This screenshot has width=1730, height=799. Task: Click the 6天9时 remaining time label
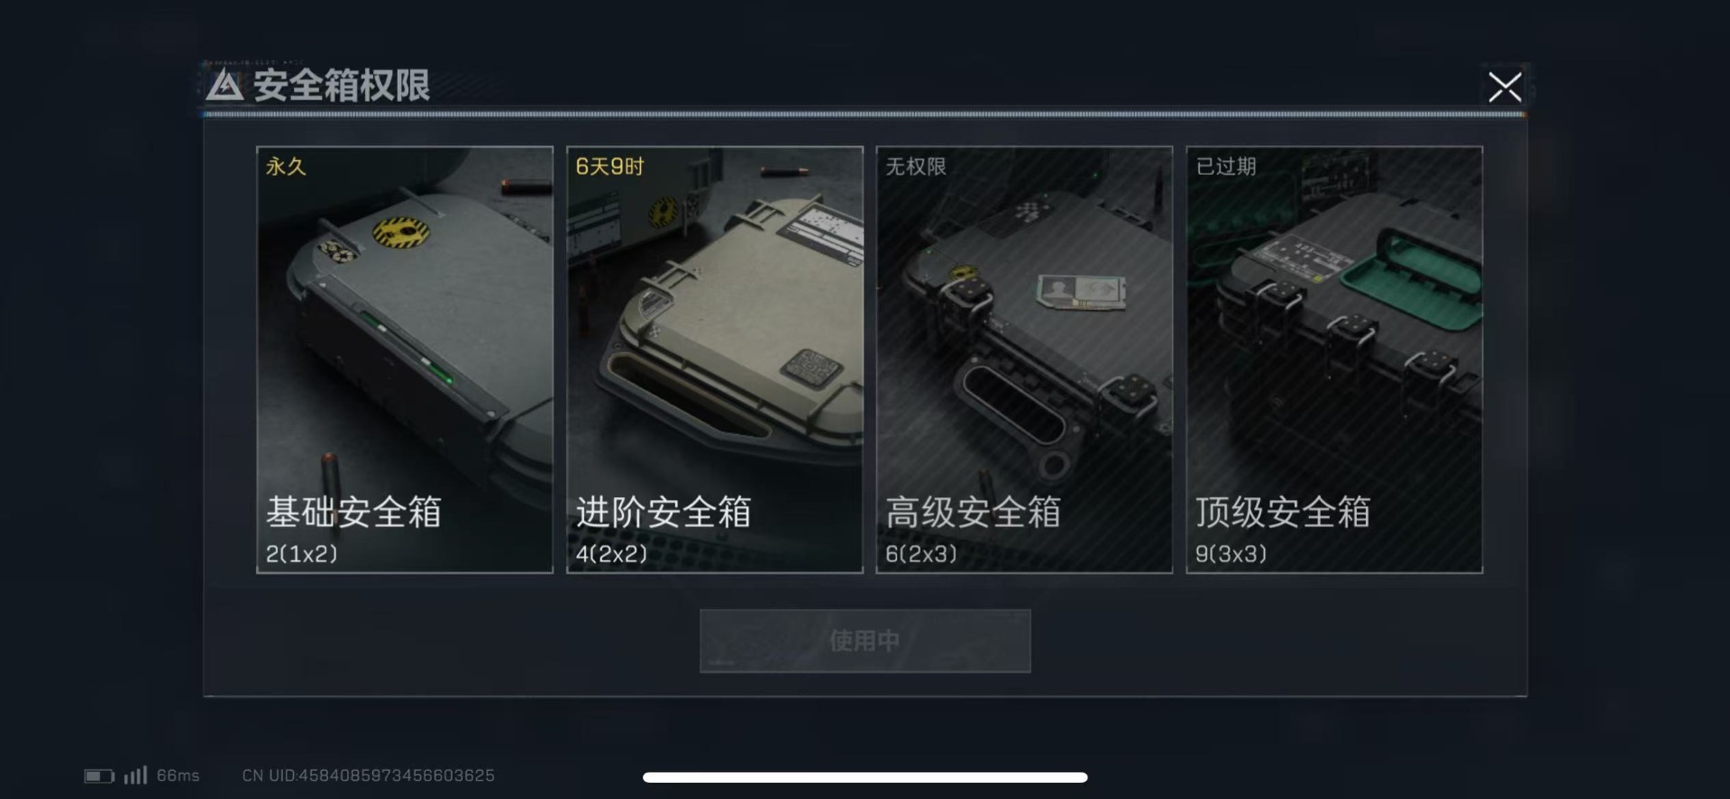(x=609, y=167)
